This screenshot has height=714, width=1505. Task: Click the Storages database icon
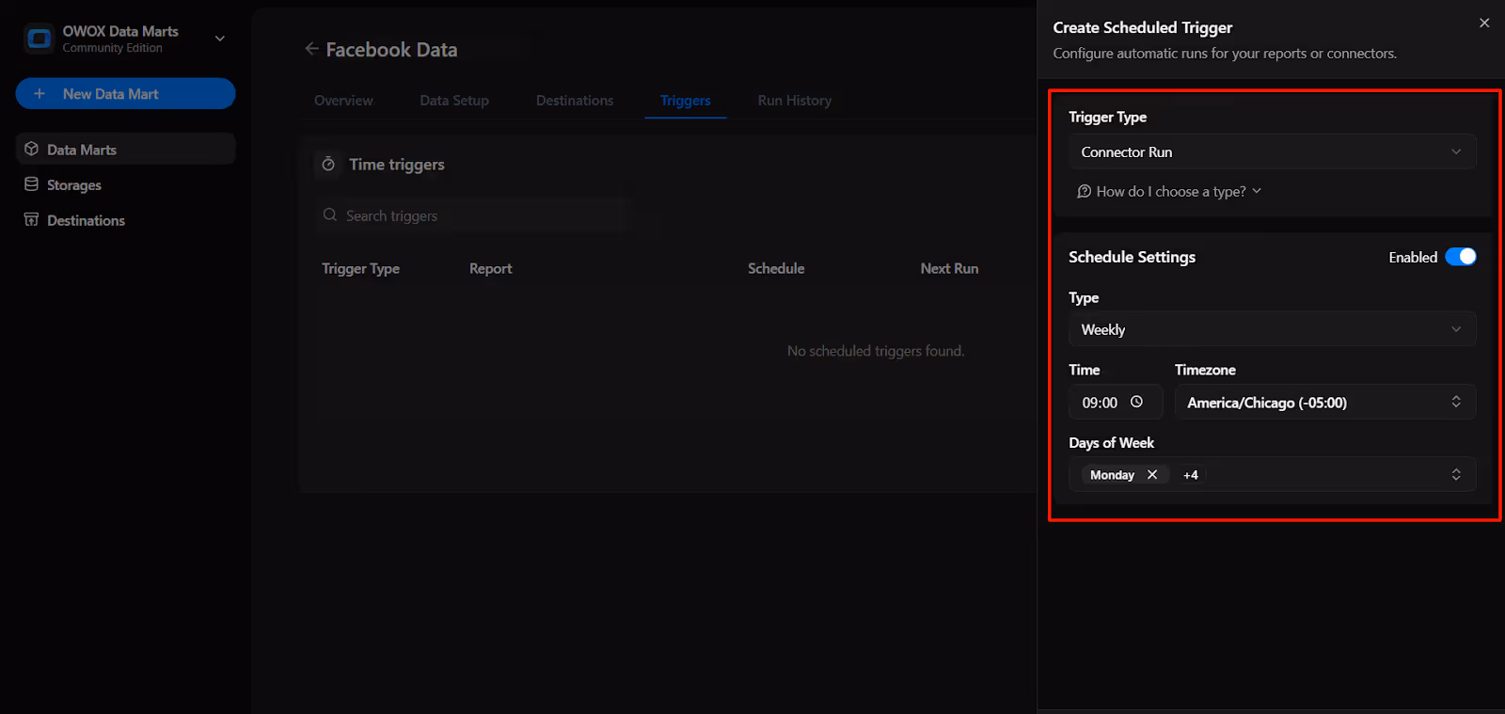pyautogui.click(x=31, y=184)
